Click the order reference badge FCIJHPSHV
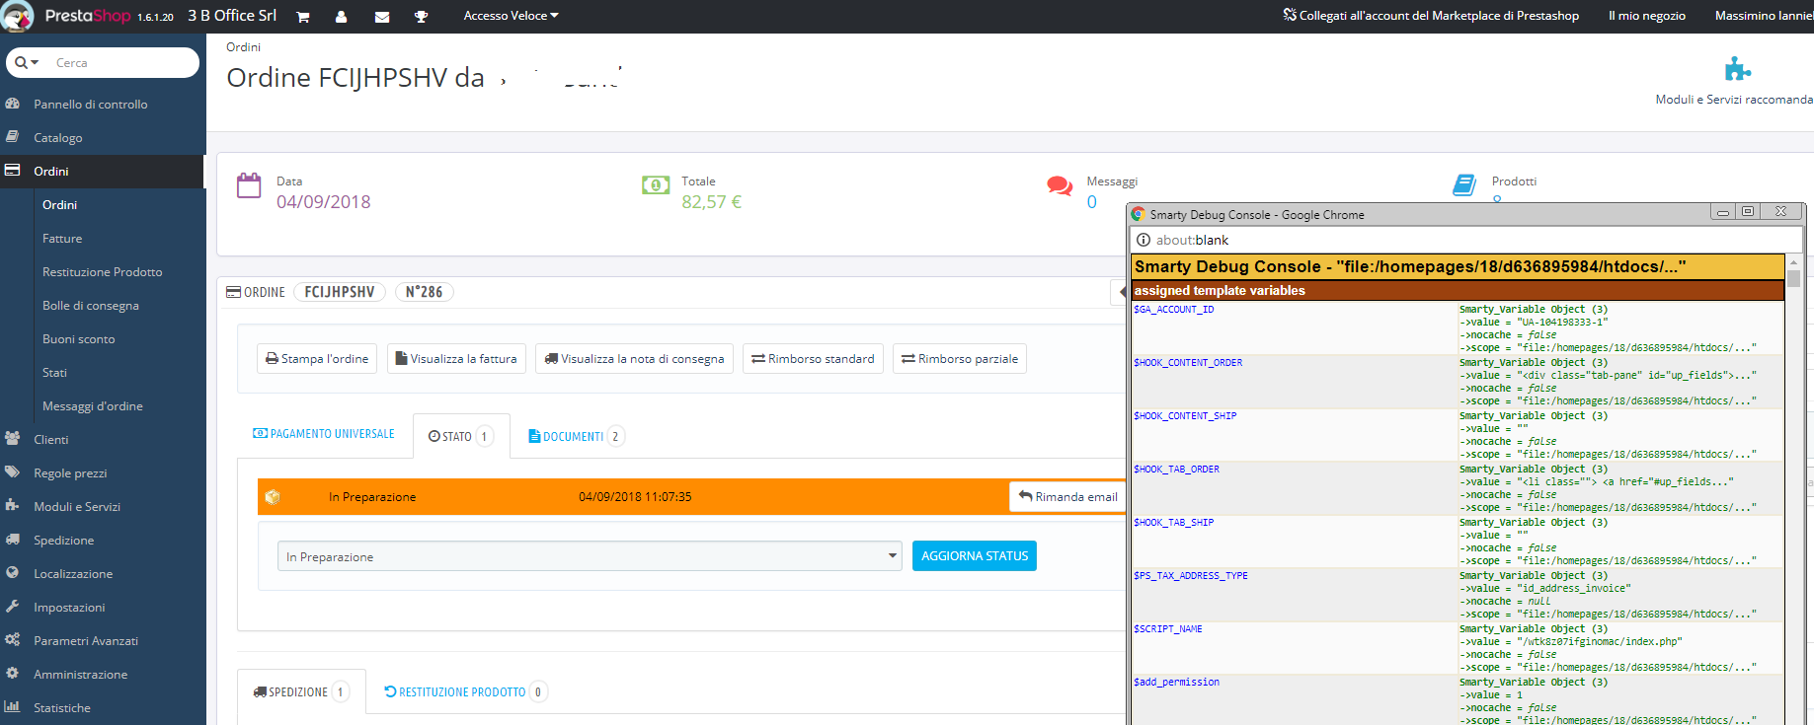This screenshot has height=725, width=1814. (340, 292)
